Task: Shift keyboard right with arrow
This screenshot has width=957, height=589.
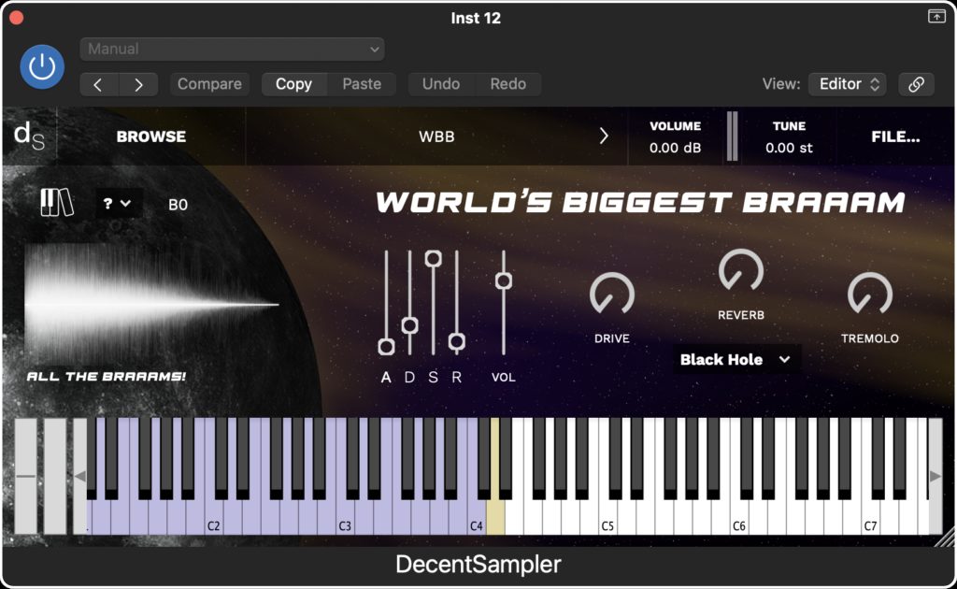Action: tap(936, 476)
